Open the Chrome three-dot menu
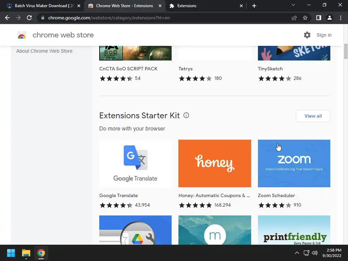This screenshot has height=261, width=348. pos(341,18)
